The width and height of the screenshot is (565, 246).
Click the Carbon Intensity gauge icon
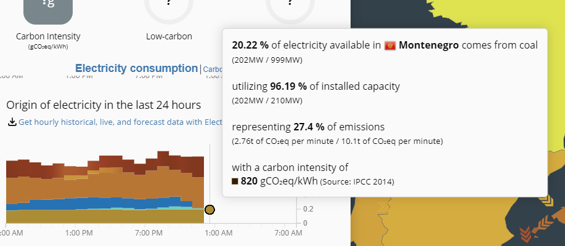48,11
